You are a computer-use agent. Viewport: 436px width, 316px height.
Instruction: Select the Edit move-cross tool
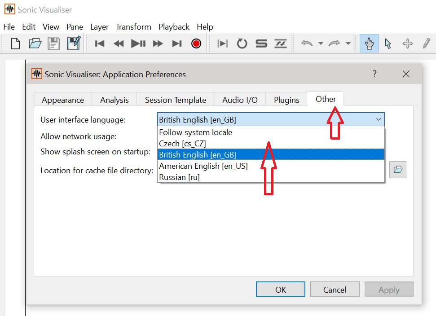[408, 44]
